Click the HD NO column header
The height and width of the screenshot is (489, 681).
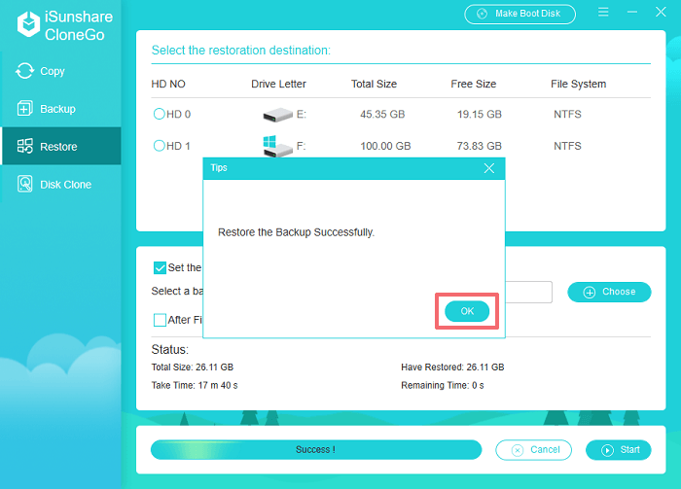(x=168, y=85)
